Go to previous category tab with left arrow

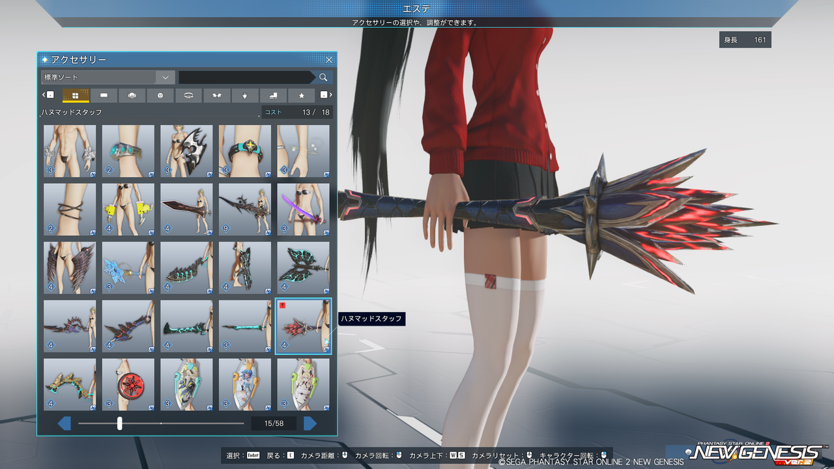pyautogui.click(x=48, y=96)
